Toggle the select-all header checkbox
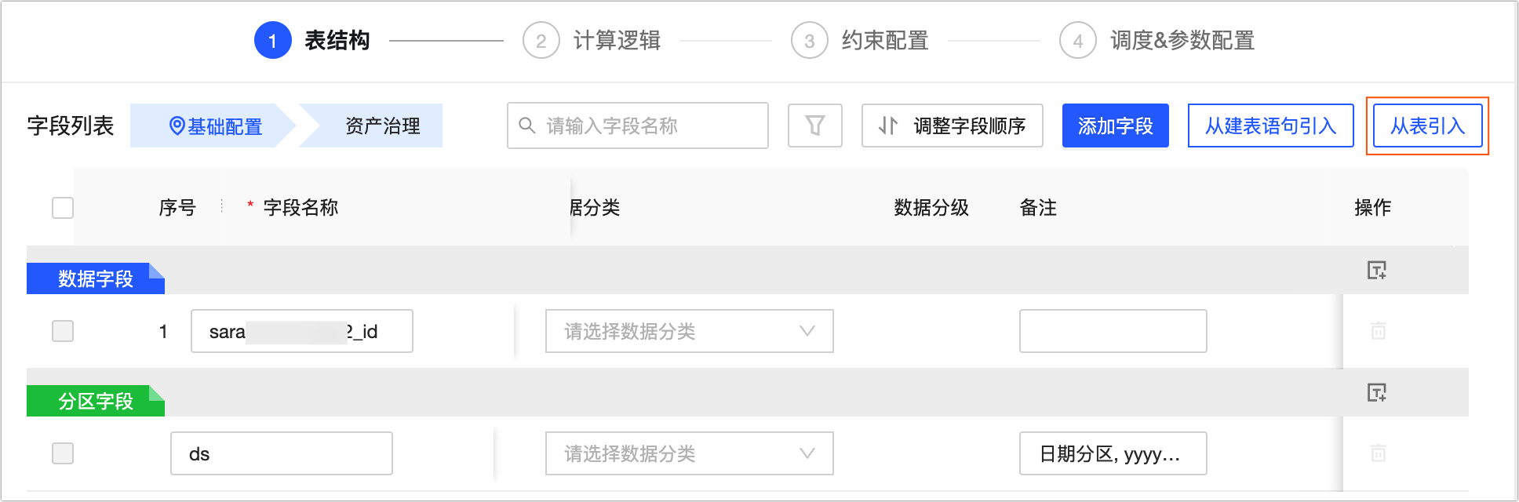Screen dimensions: 1519x502 63,208
